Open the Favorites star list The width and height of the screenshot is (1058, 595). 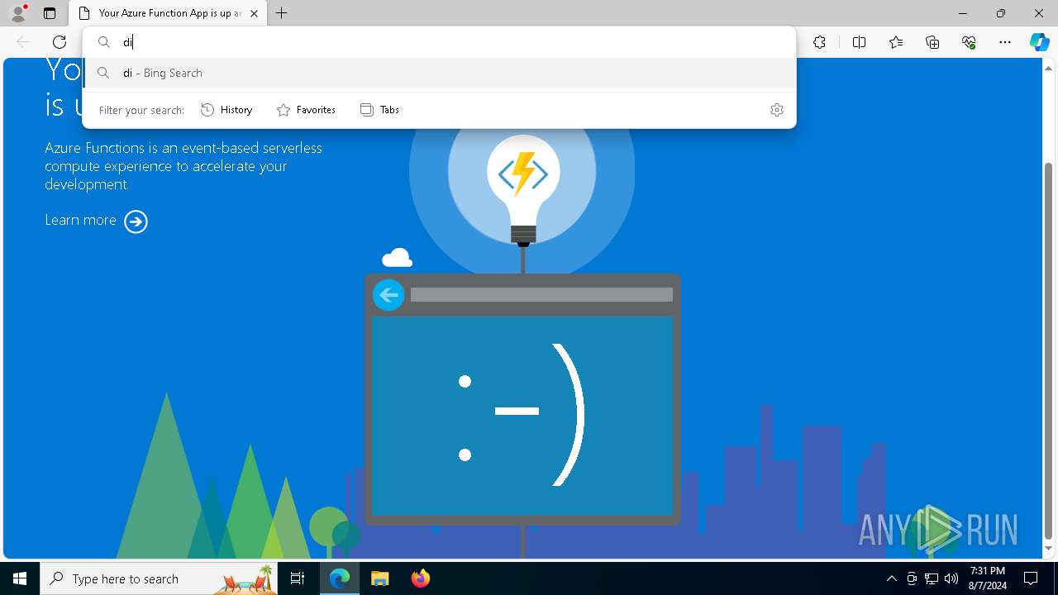click(x=896, y=42)
